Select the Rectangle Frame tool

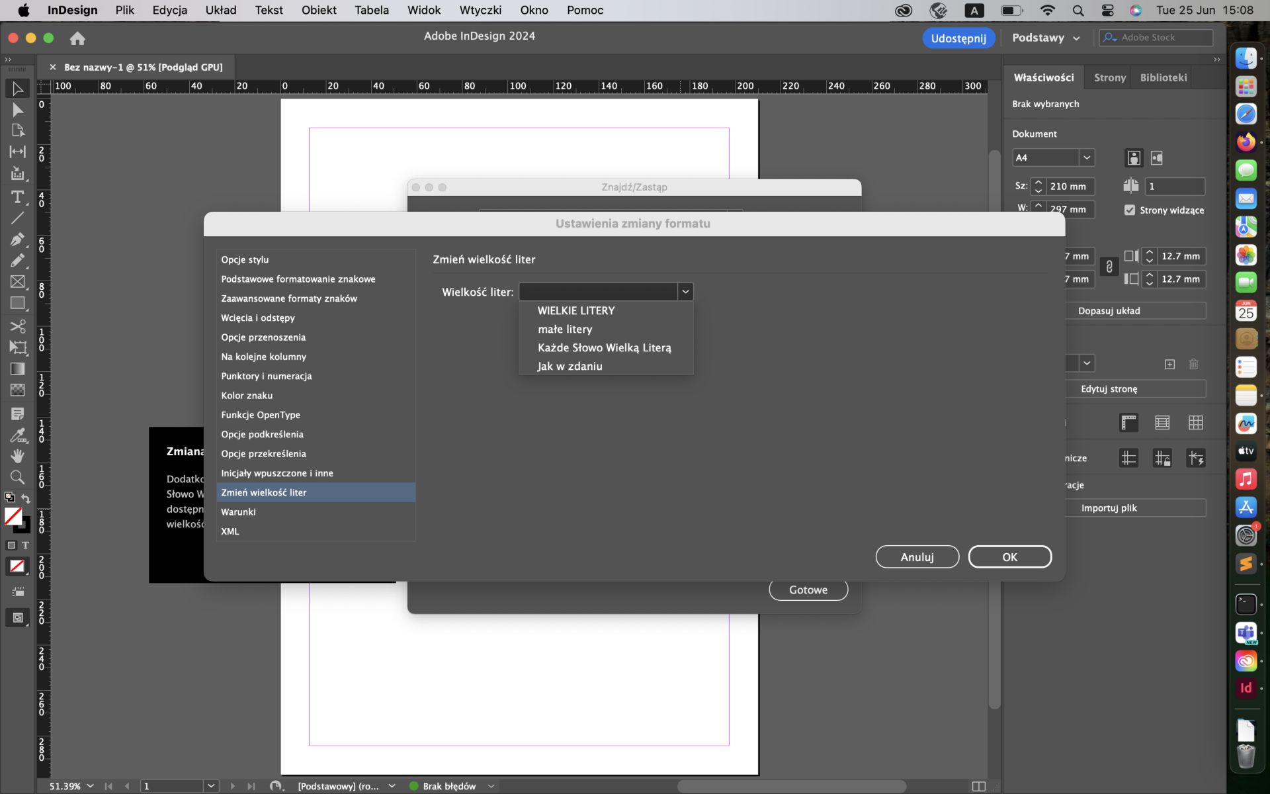[x=18, y=282]
